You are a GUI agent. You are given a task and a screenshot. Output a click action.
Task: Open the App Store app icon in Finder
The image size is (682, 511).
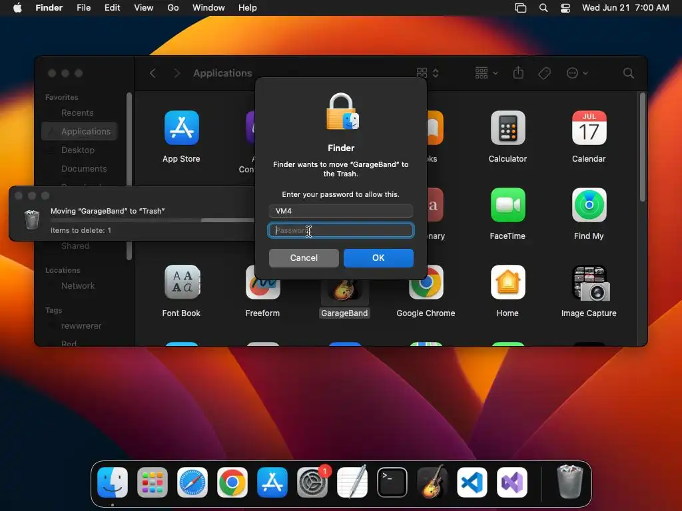[181, 128]
